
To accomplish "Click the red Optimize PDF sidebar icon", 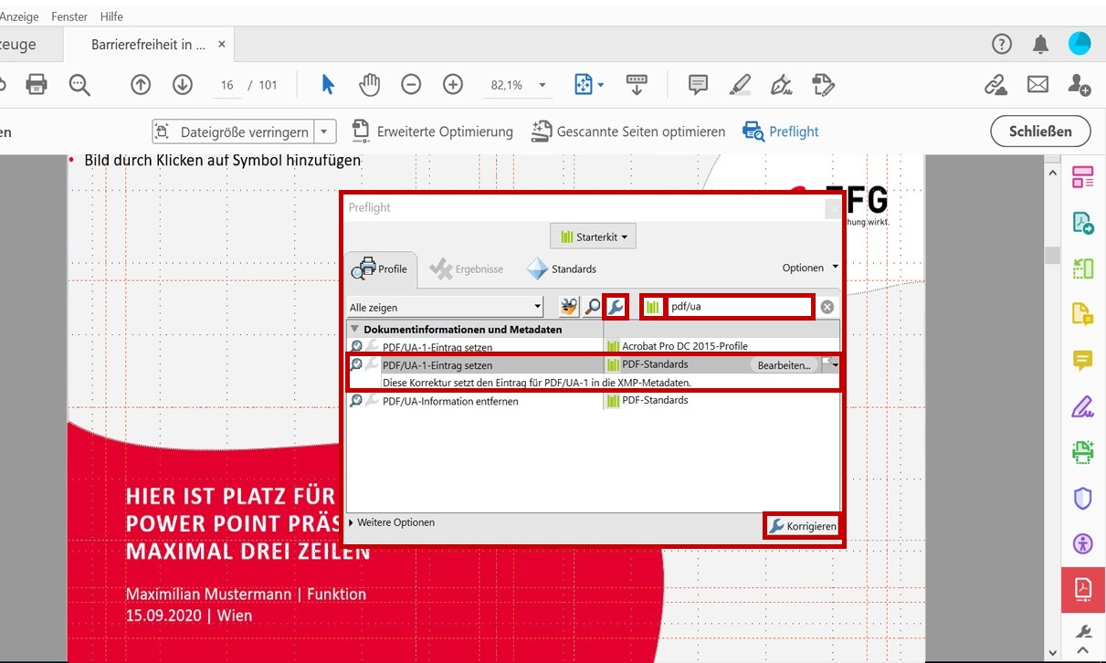I will [1083, 589].
